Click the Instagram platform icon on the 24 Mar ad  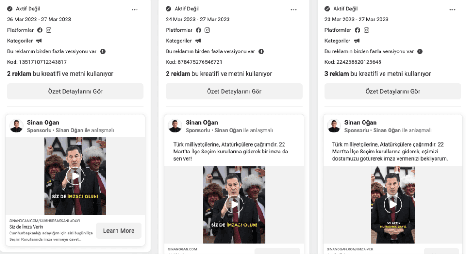coord(208,30)
